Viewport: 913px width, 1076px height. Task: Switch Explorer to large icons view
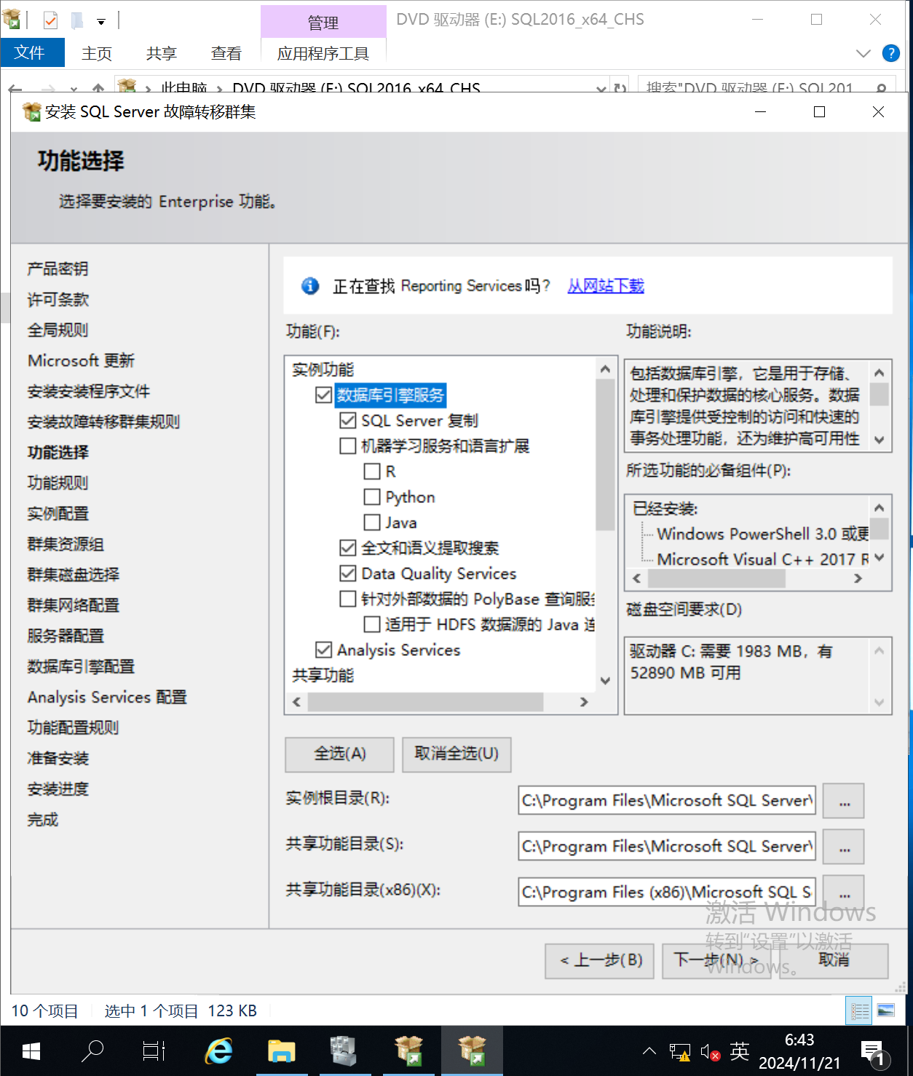(886, 1010)
